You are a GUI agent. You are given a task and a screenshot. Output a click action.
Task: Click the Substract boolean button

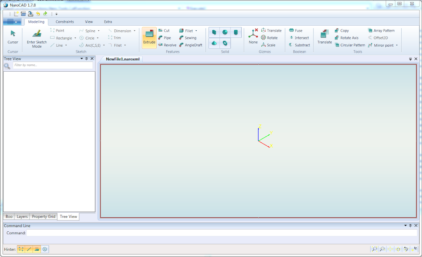tap(300, 45)
